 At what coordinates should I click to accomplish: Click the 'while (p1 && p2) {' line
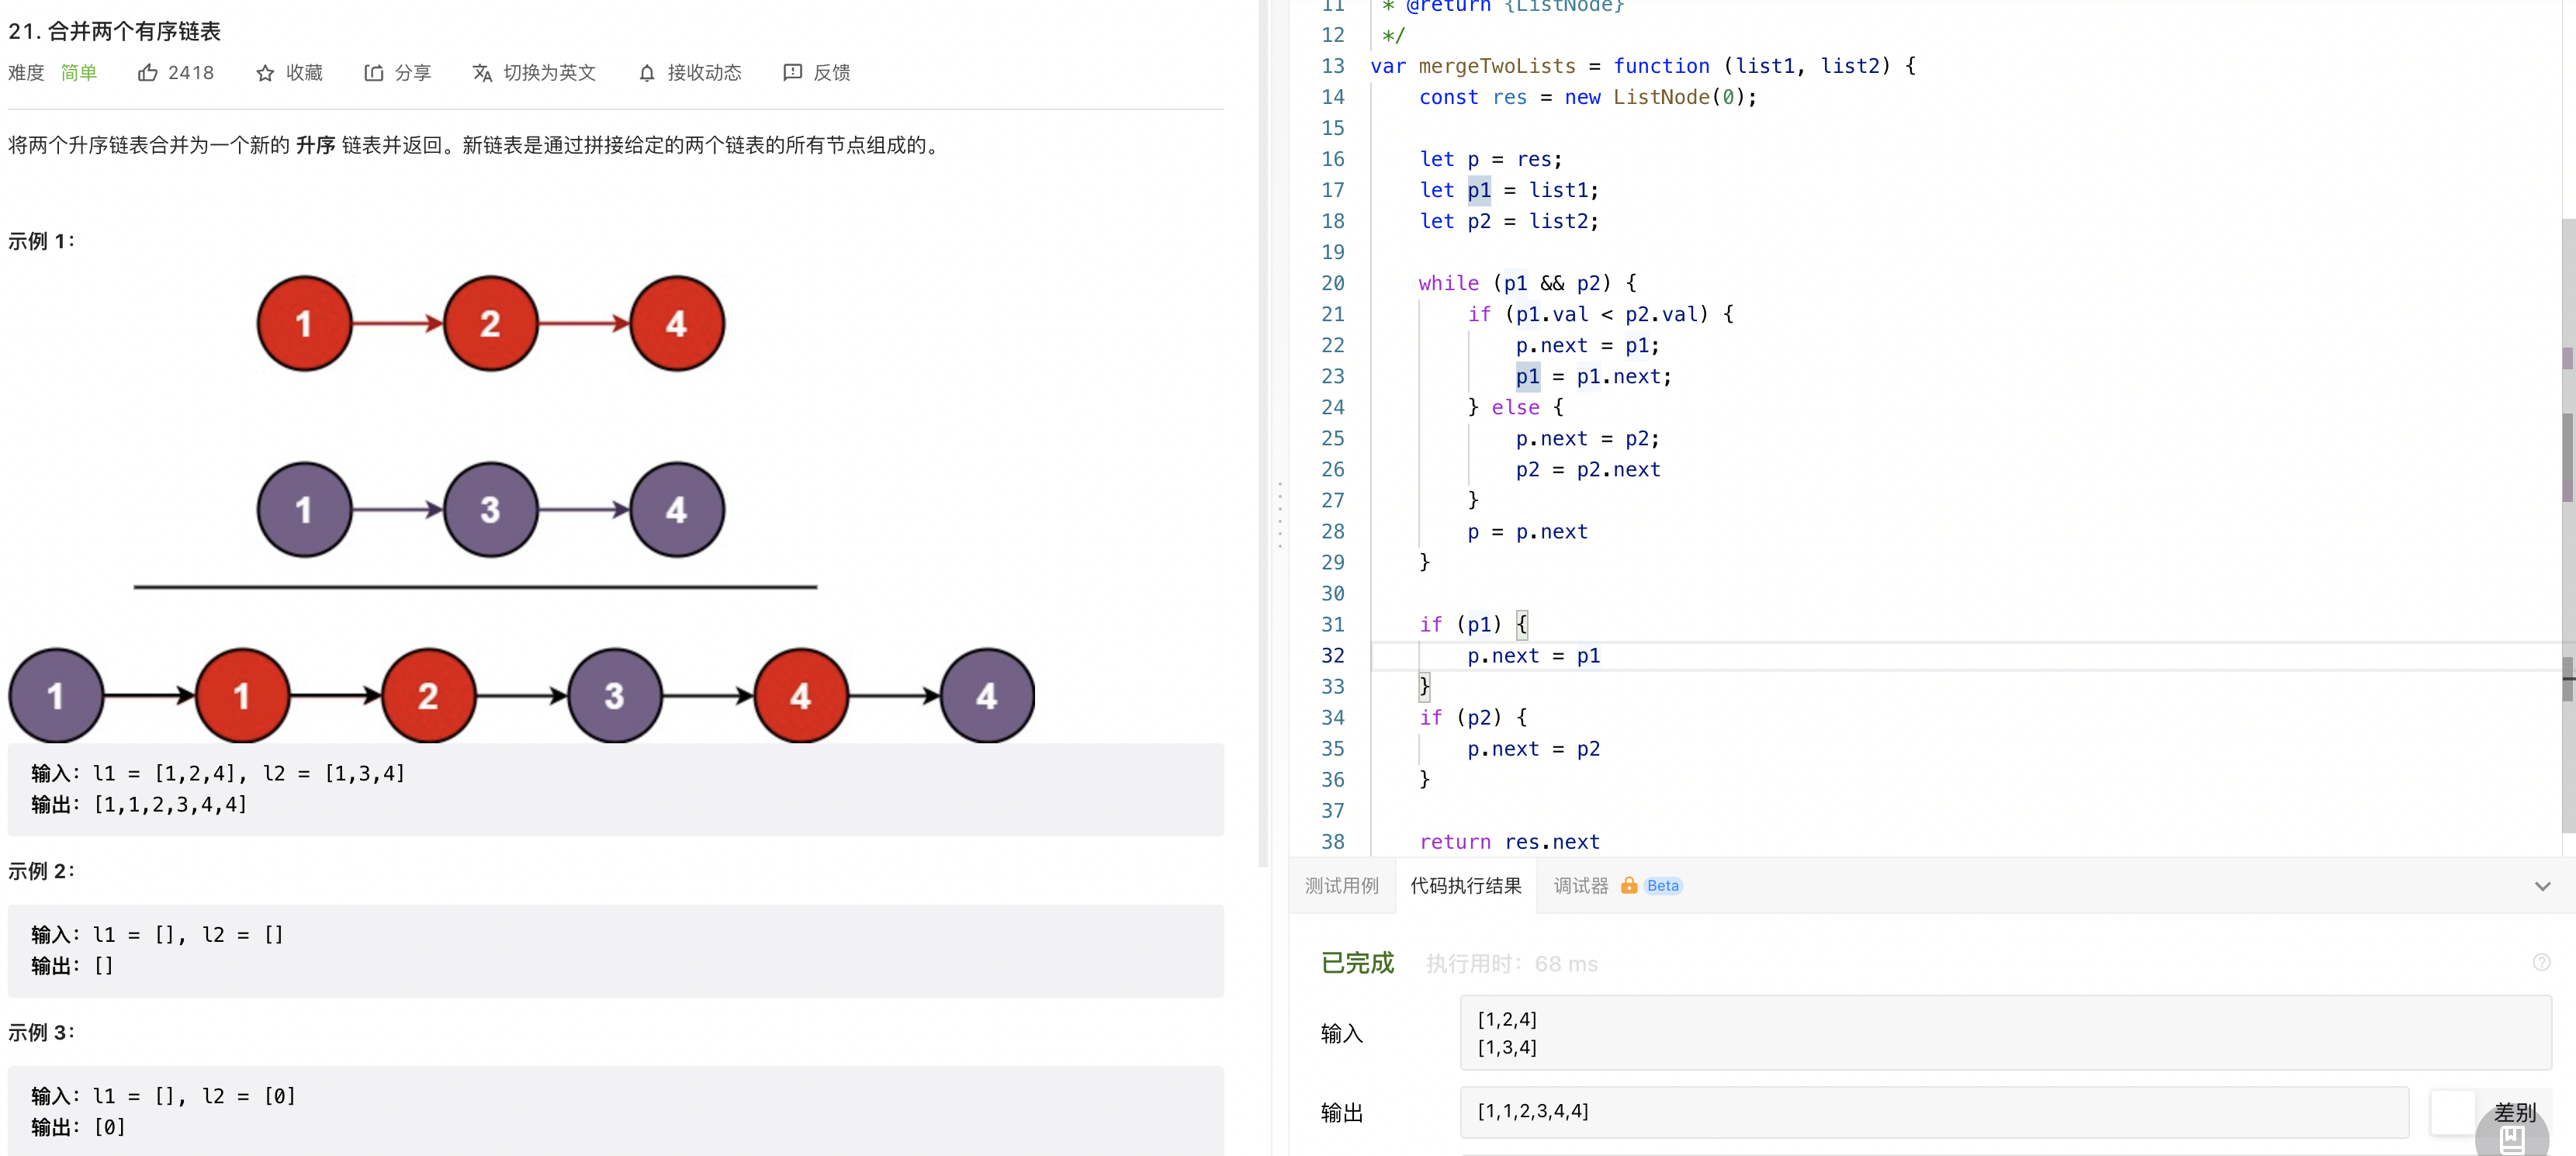tap(1527, 283)
